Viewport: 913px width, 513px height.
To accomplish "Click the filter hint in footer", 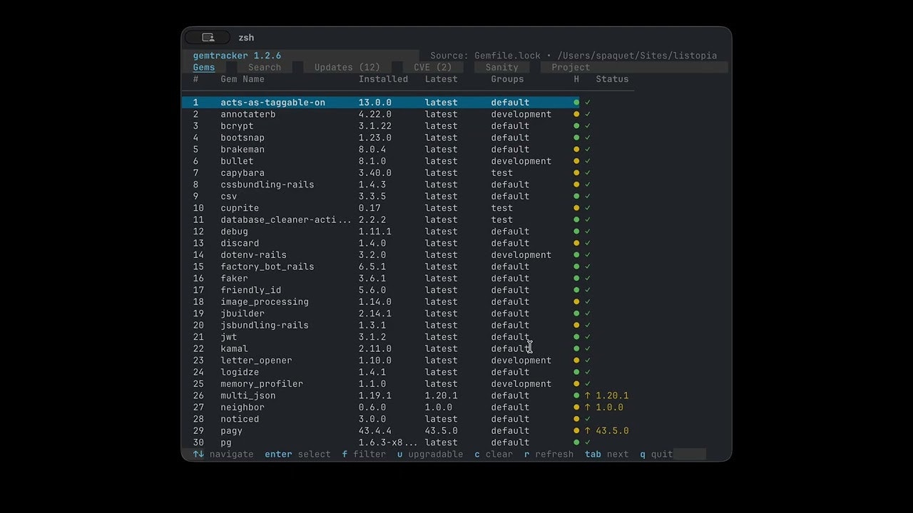I will click(364, 454).
